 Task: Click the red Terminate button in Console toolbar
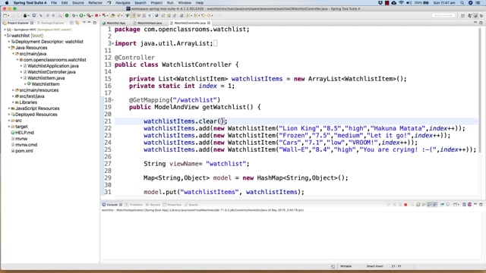406,205
